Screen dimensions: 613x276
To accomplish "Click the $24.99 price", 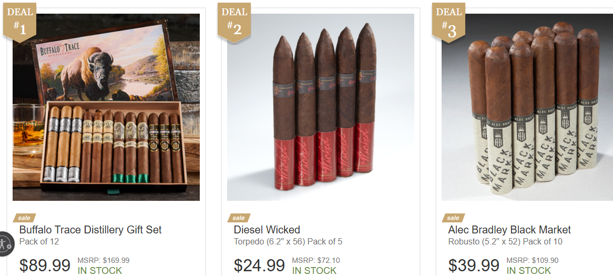I will click(x=259, y=265).
